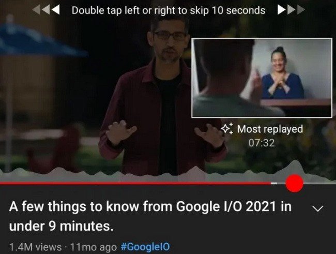Screen dimensions: 336x254
Task: Click the video title text
Action: 150,216
